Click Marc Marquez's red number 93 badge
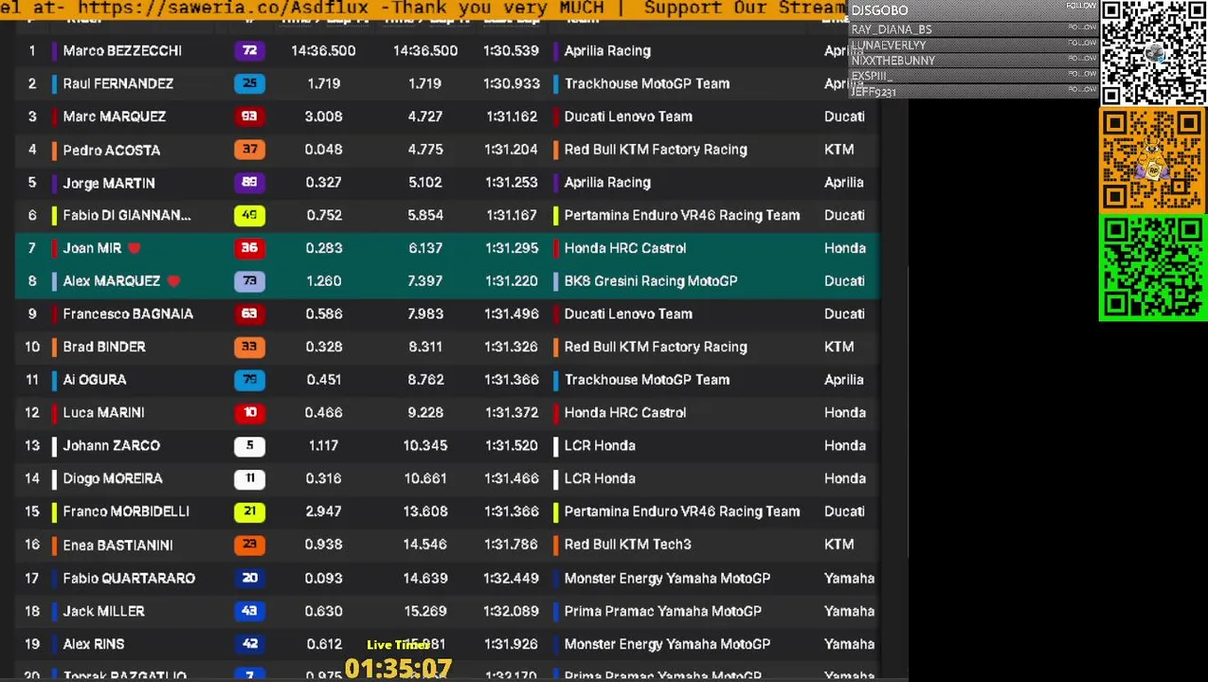 (x=249, y=117)
